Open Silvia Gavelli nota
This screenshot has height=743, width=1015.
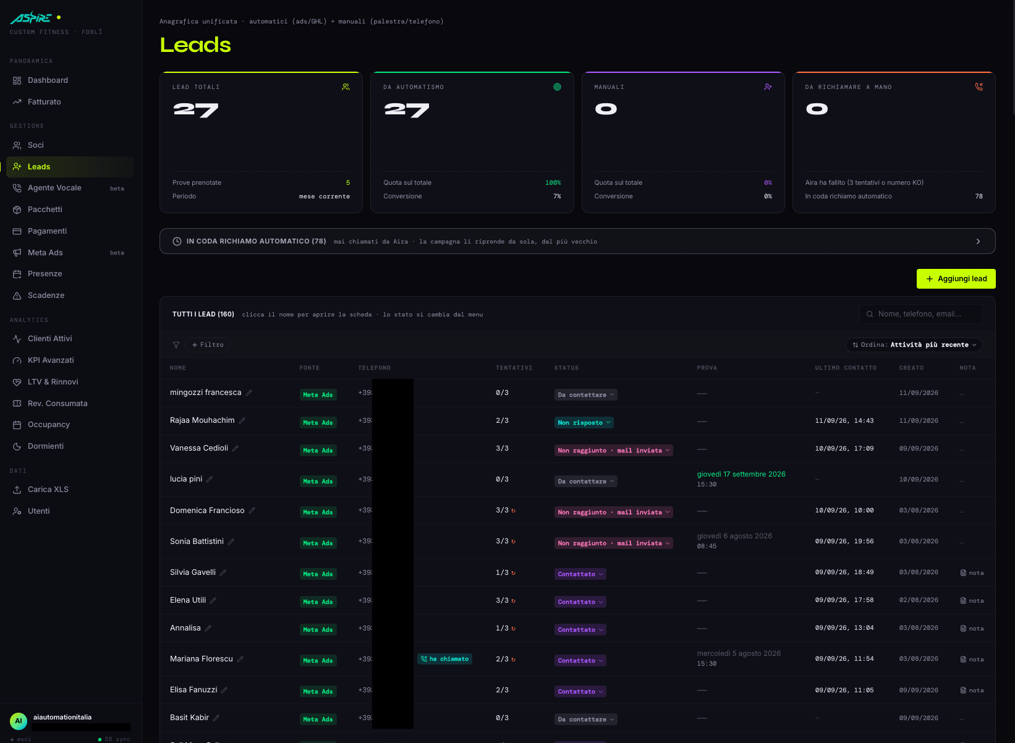point(972,573)
